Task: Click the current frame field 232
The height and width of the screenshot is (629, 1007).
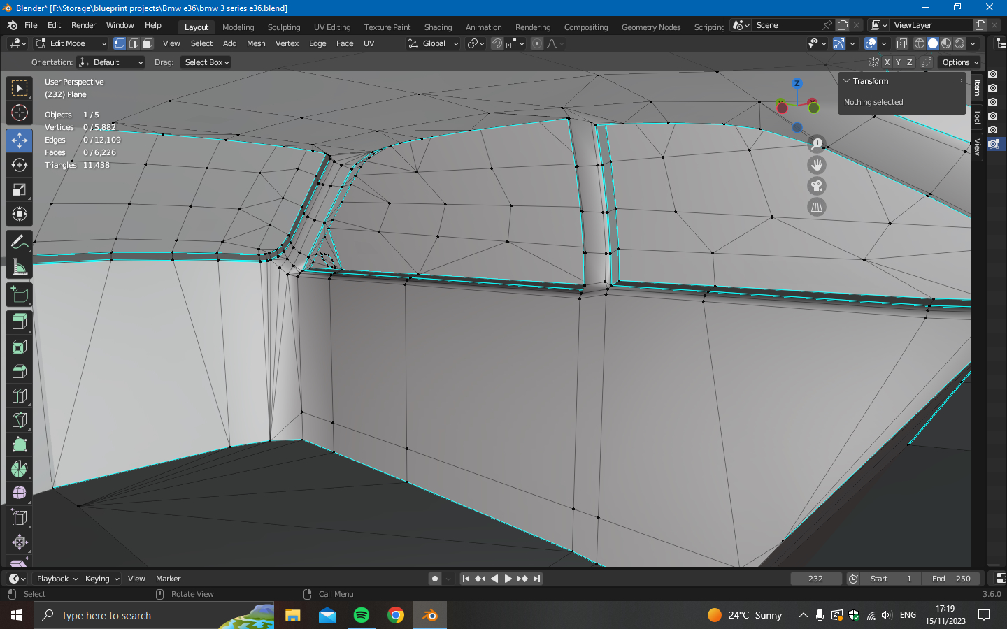Action: click(x=815, y=579)
